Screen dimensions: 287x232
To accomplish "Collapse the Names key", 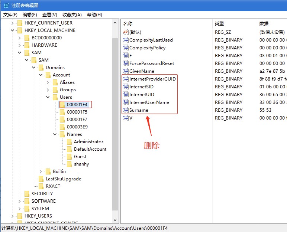I will coord(55,134).
